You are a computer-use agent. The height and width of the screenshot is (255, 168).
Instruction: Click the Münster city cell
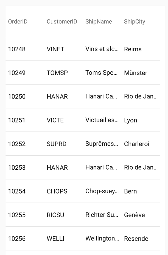coord(136,73)
